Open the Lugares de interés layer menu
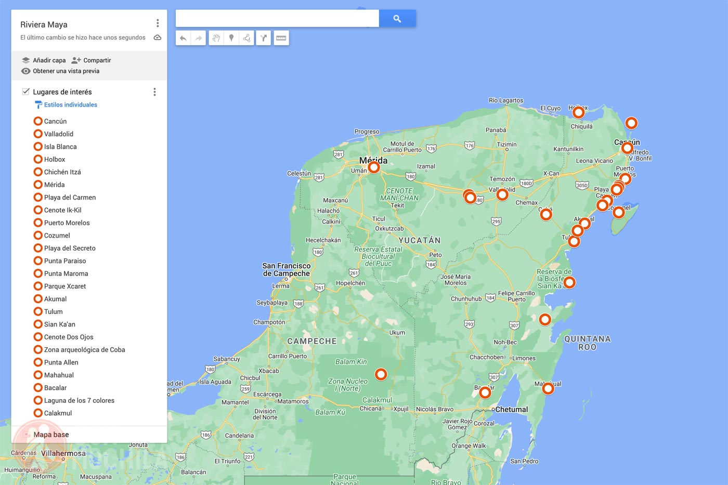Viewport: 728px width, 485px height. click(154, 91)
